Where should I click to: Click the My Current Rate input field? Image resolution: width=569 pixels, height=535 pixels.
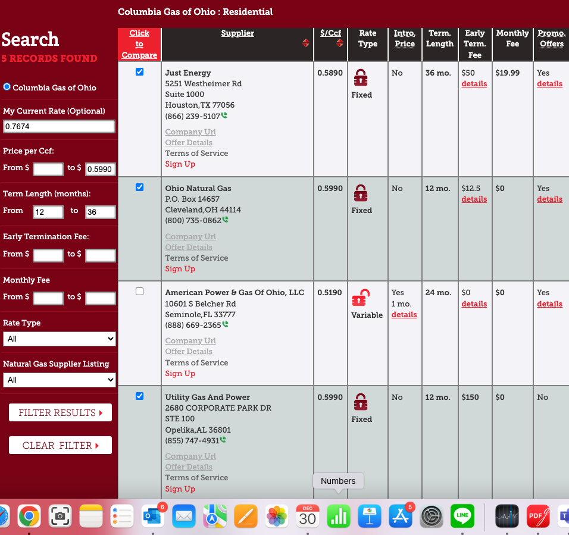[59, 126]
